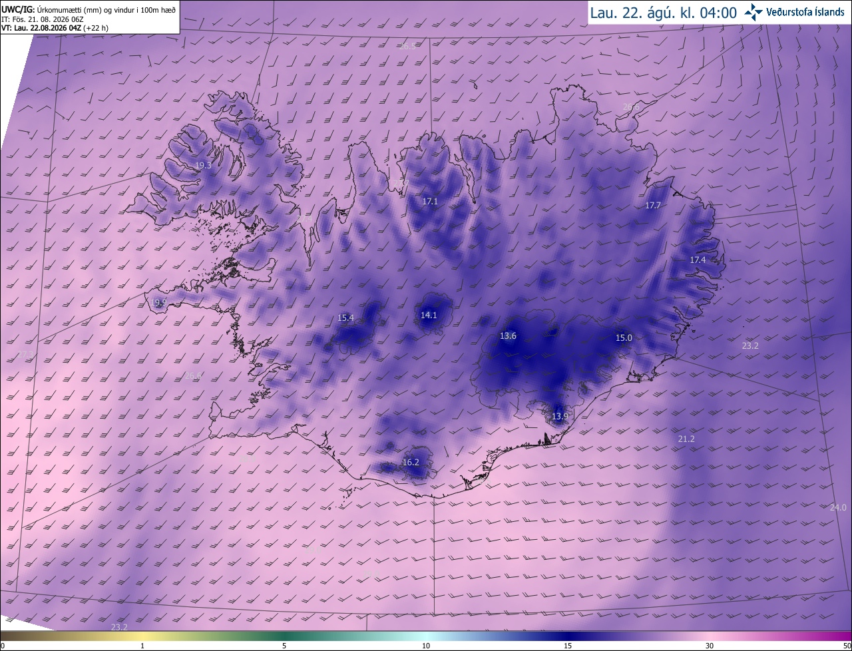Click the UWC/IG map title in info box
The width and height of the screenshot is (852, 651).
tap(89, 9)
